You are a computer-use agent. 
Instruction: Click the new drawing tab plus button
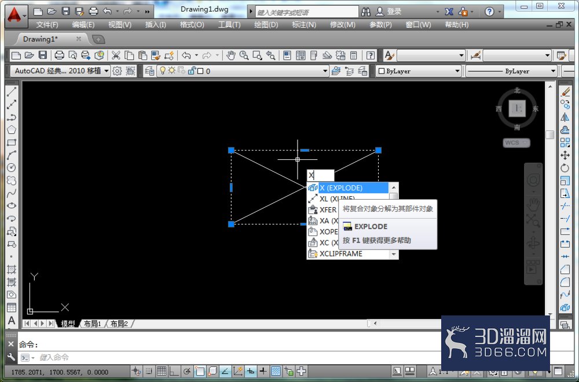point(98,39)
